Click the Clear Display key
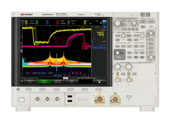170x123 pixels. click(129, 52)
